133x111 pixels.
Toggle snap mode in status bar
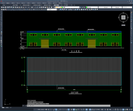51,109
